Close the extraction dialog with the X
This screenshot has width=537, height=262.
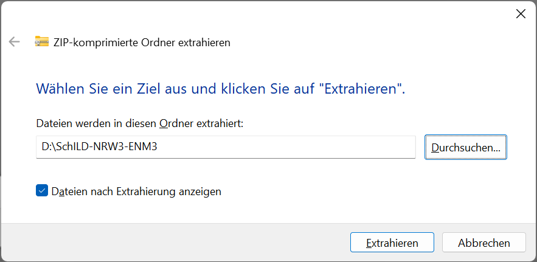coord(521,14)
